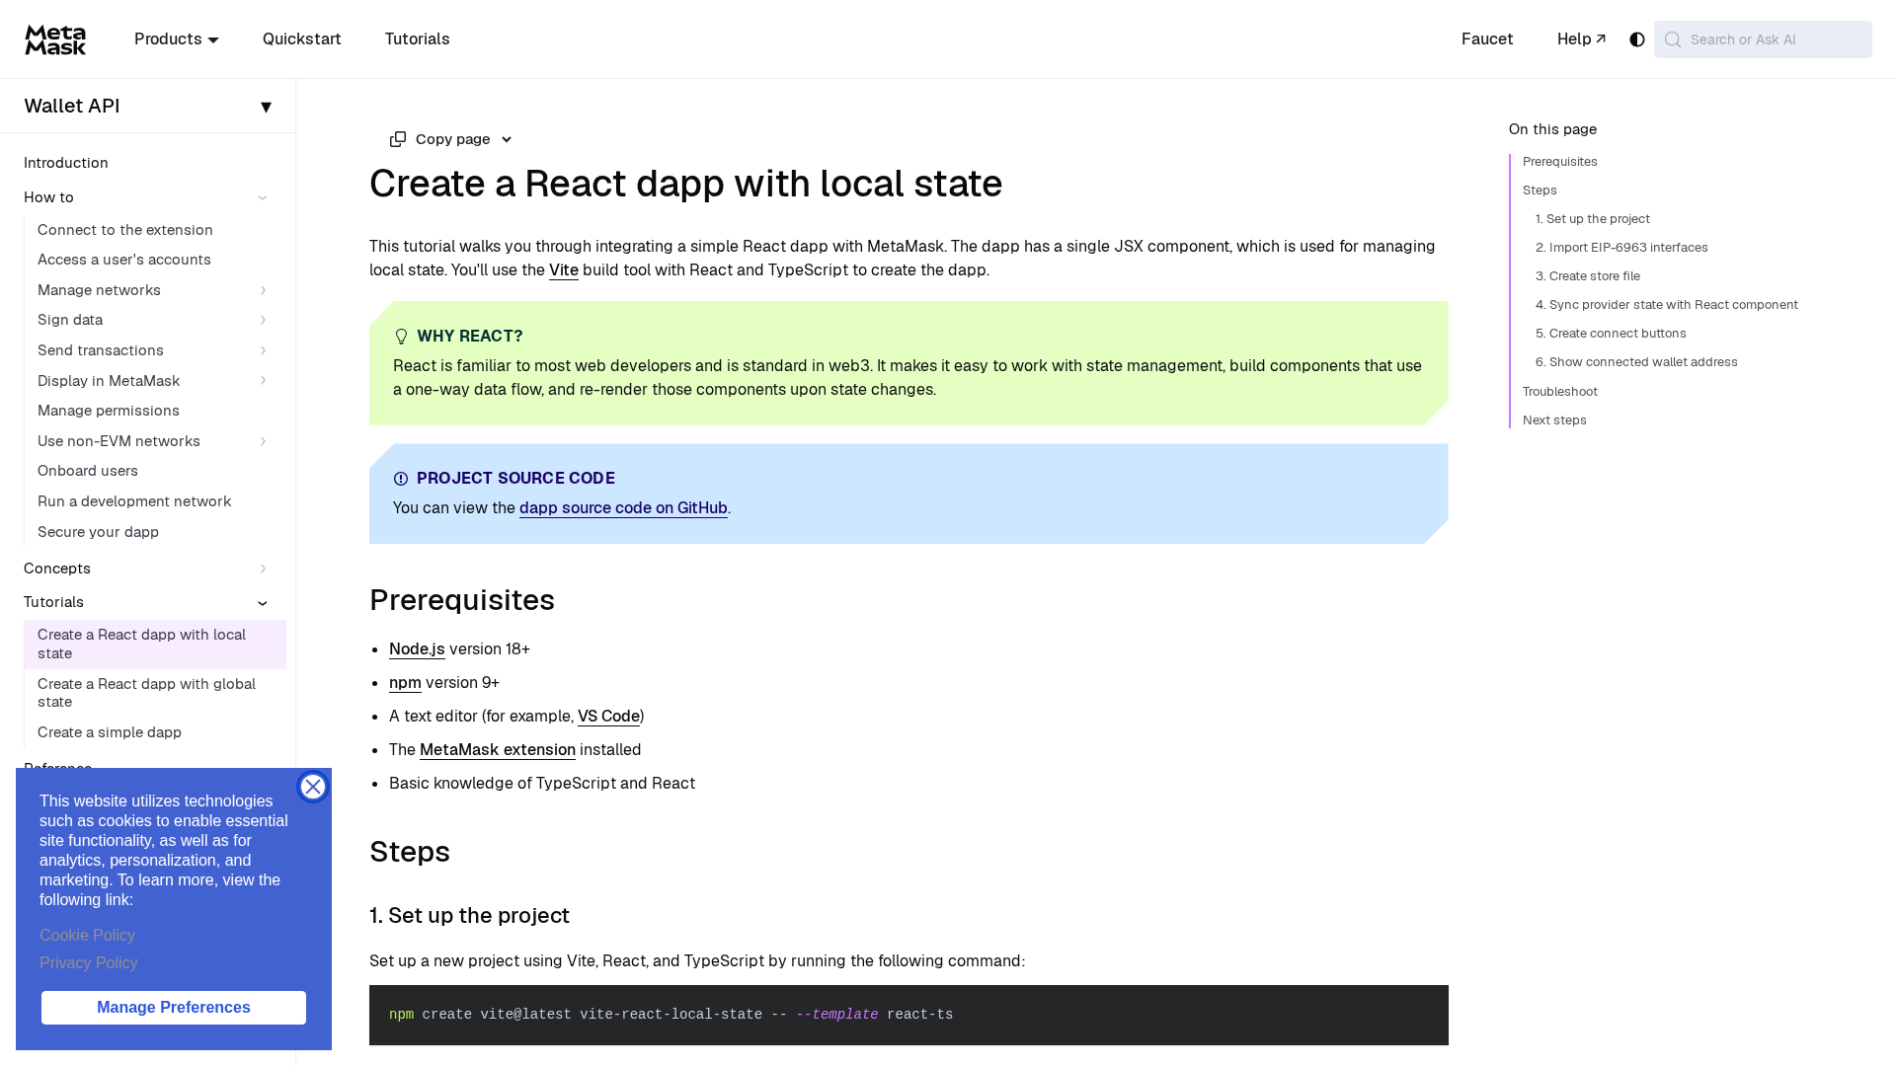Toggle dark and light mode
The height and width of the screenshot is (1066, 1896).
point(1637,39)
